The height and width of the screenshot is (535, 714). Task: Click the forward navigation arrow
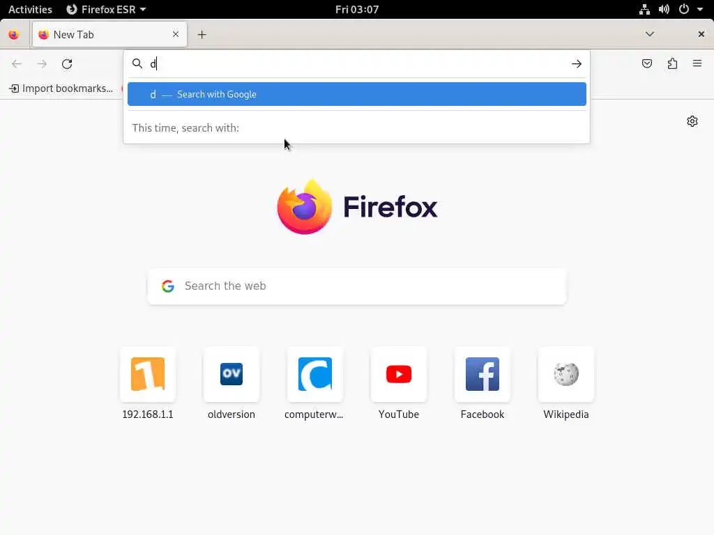42,64
